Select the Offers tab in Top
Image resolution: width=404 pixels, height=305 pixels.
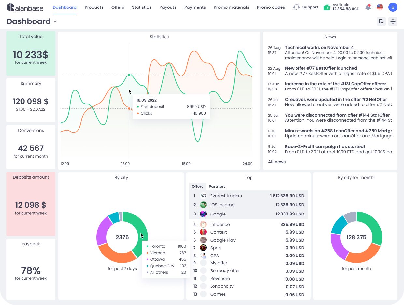point(197,187)
